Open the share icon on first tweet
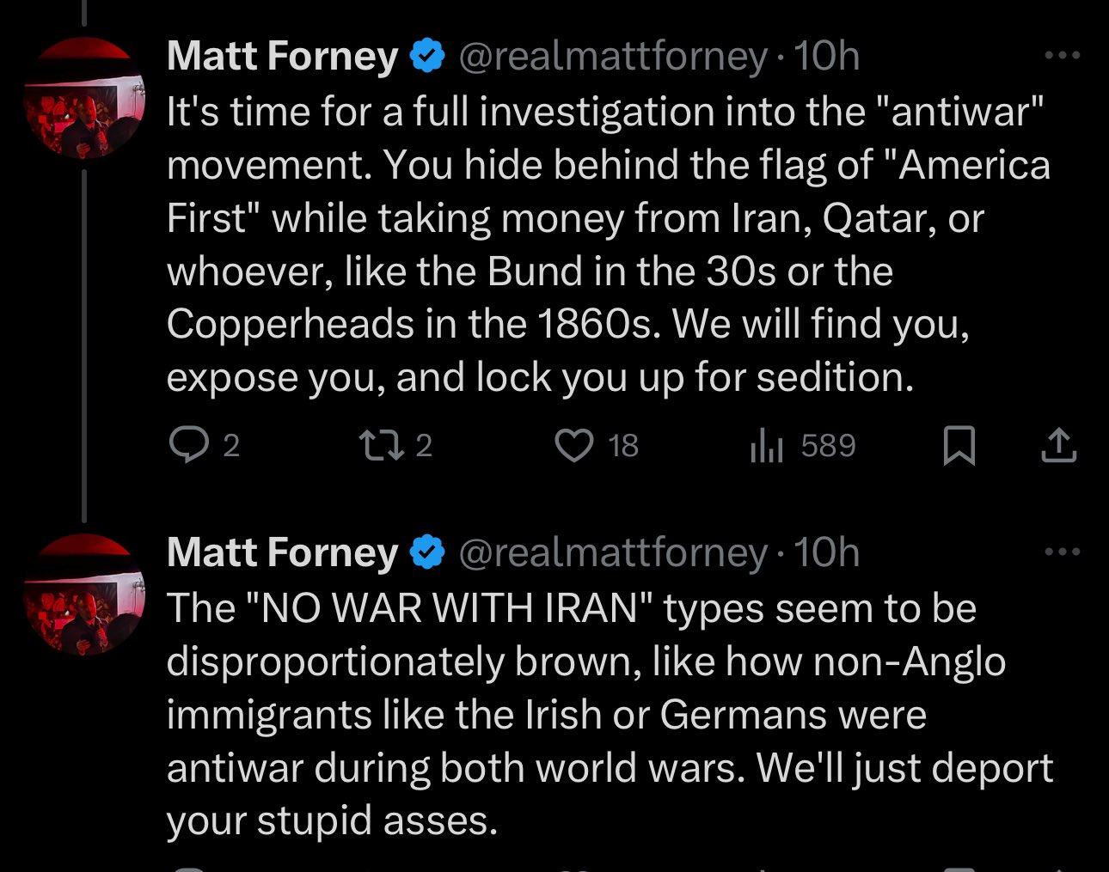Screen dimensions: 1109x872 coord(1059,445)
